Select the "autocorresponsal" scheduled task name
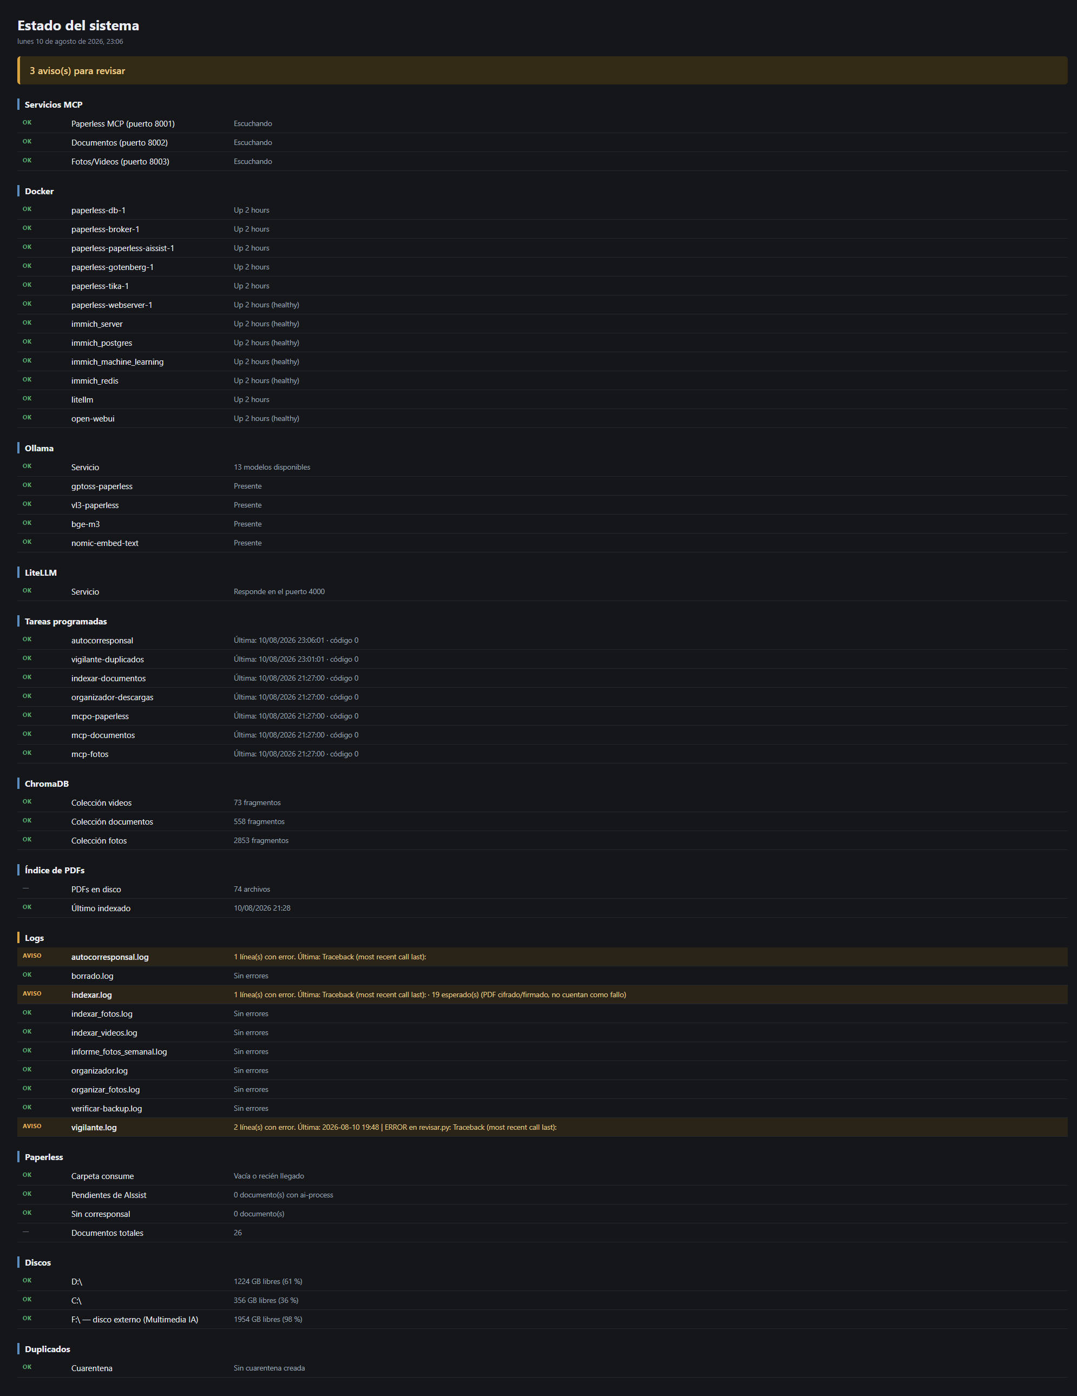 (x=102, y=641)
